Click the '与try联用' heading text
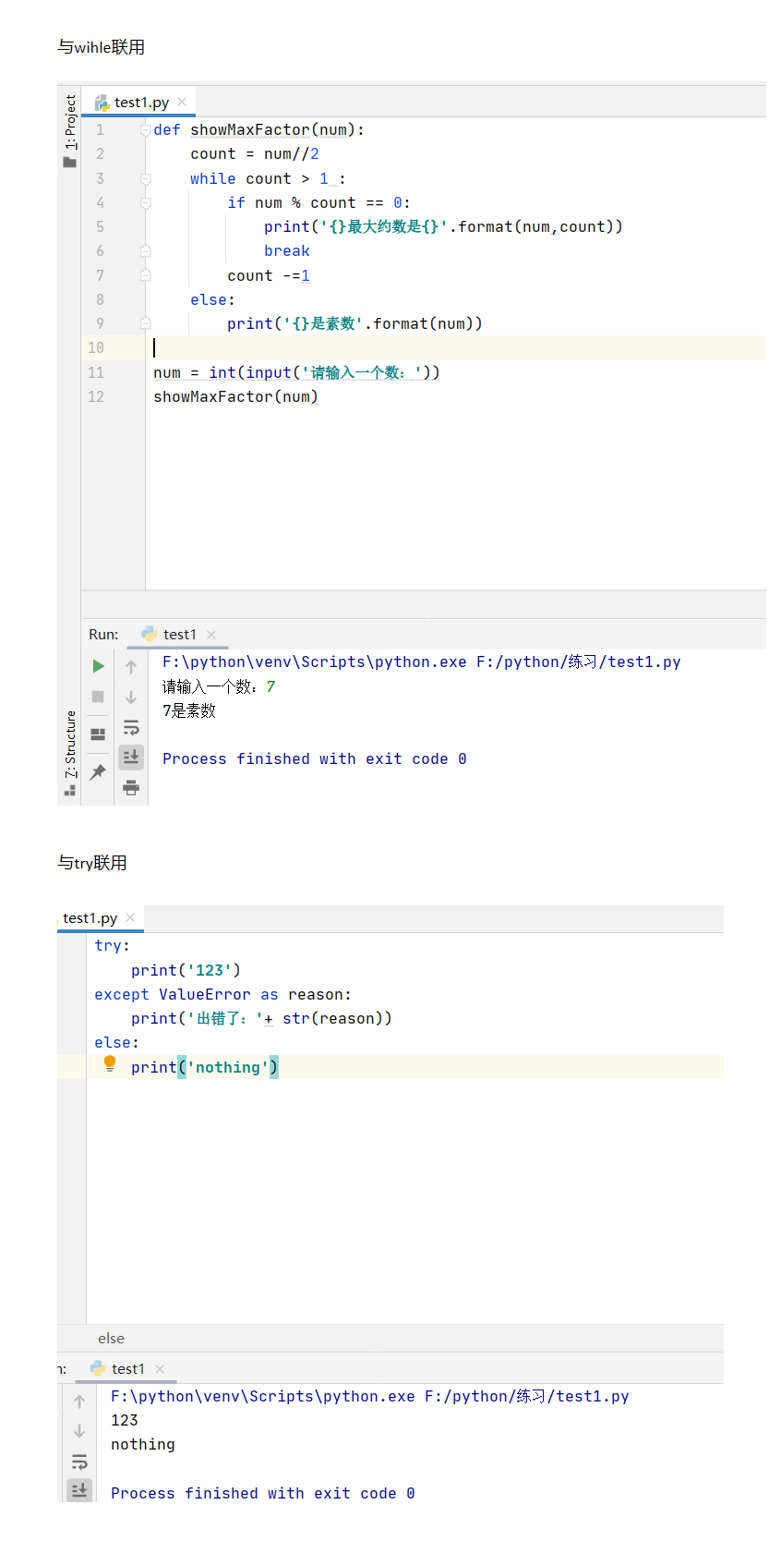 (x=92, y=863)
